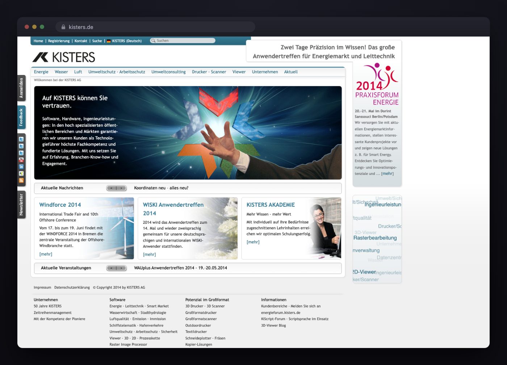
Task: Click the KISTERS logo
Action: pyautogui.click(x=64, y=57)
